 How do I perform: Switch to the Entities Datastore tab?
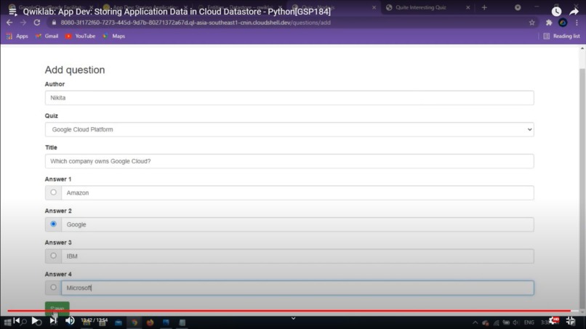[239, 7]
